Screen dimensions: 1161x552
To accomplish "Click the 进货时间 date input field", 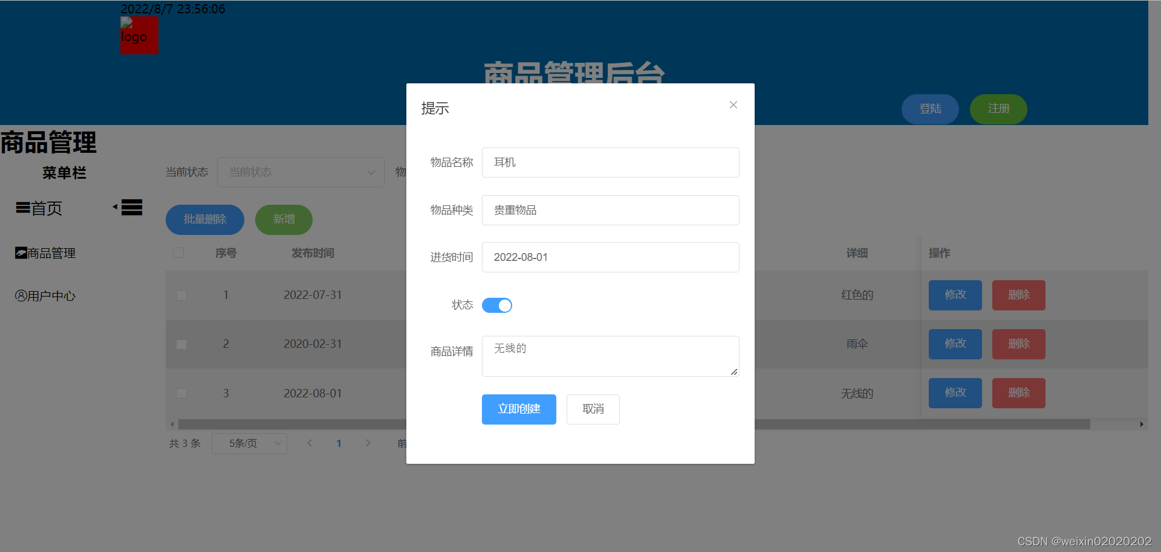I will click(x=610, y=257).
